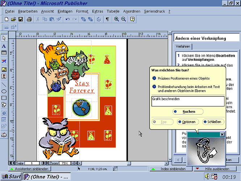Select the WordArt Frame tool
Screen dimensions: 241x181
(x=4, y=61)
